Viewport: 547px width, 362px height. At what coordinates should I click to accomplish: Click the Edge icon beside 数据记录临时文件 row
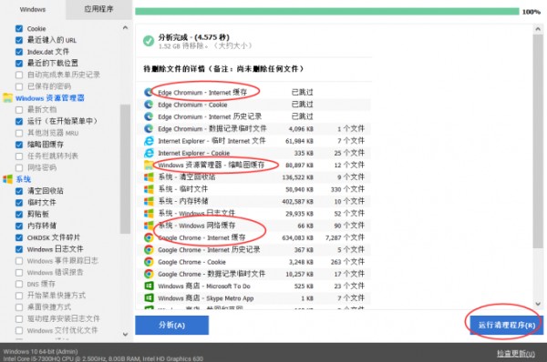[x=149, y=129]
